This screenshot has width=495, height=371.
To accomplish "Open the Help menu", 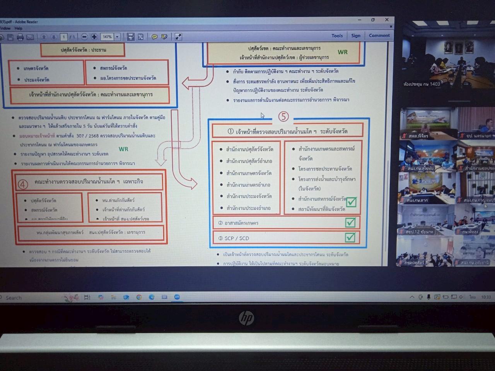I will (x=19, y=28).
